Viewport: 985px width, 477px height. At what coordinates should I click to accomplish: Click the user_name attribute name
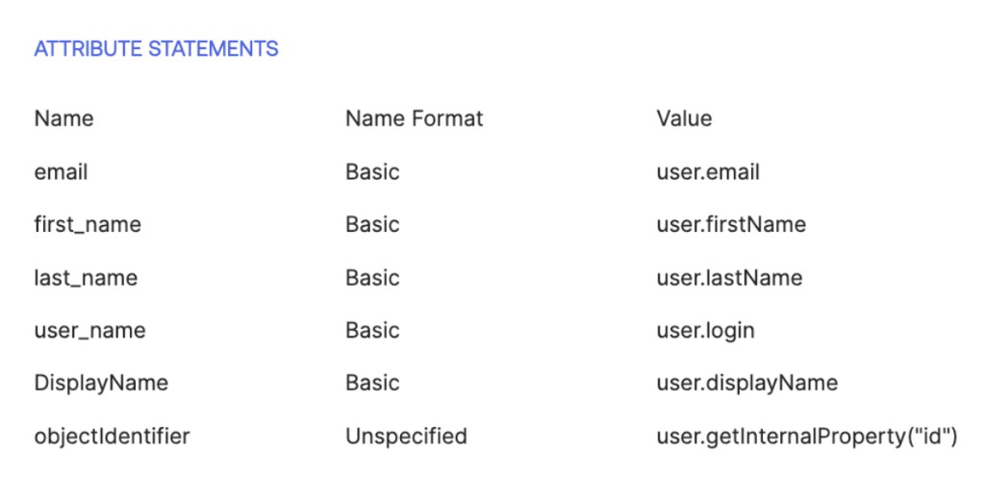pyautogui.click(x=89, y=330)
